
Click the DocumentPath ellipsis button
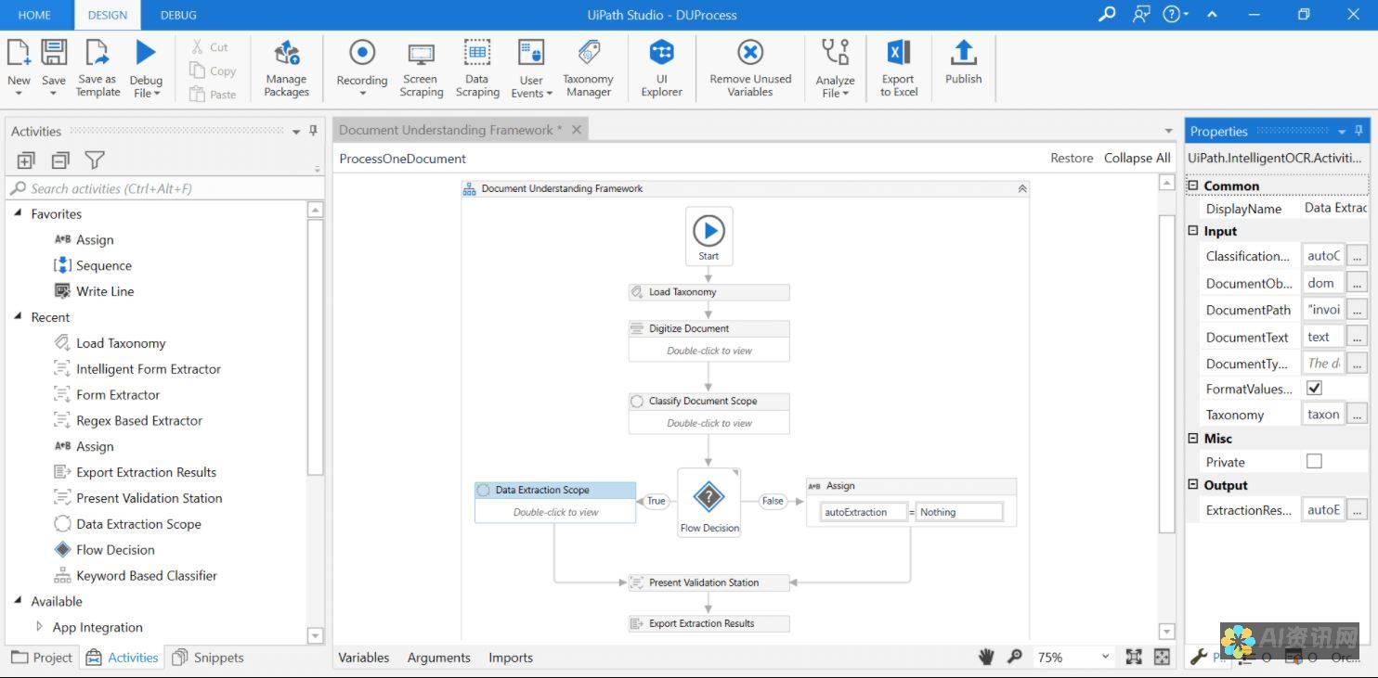[x=1357, y=309]
